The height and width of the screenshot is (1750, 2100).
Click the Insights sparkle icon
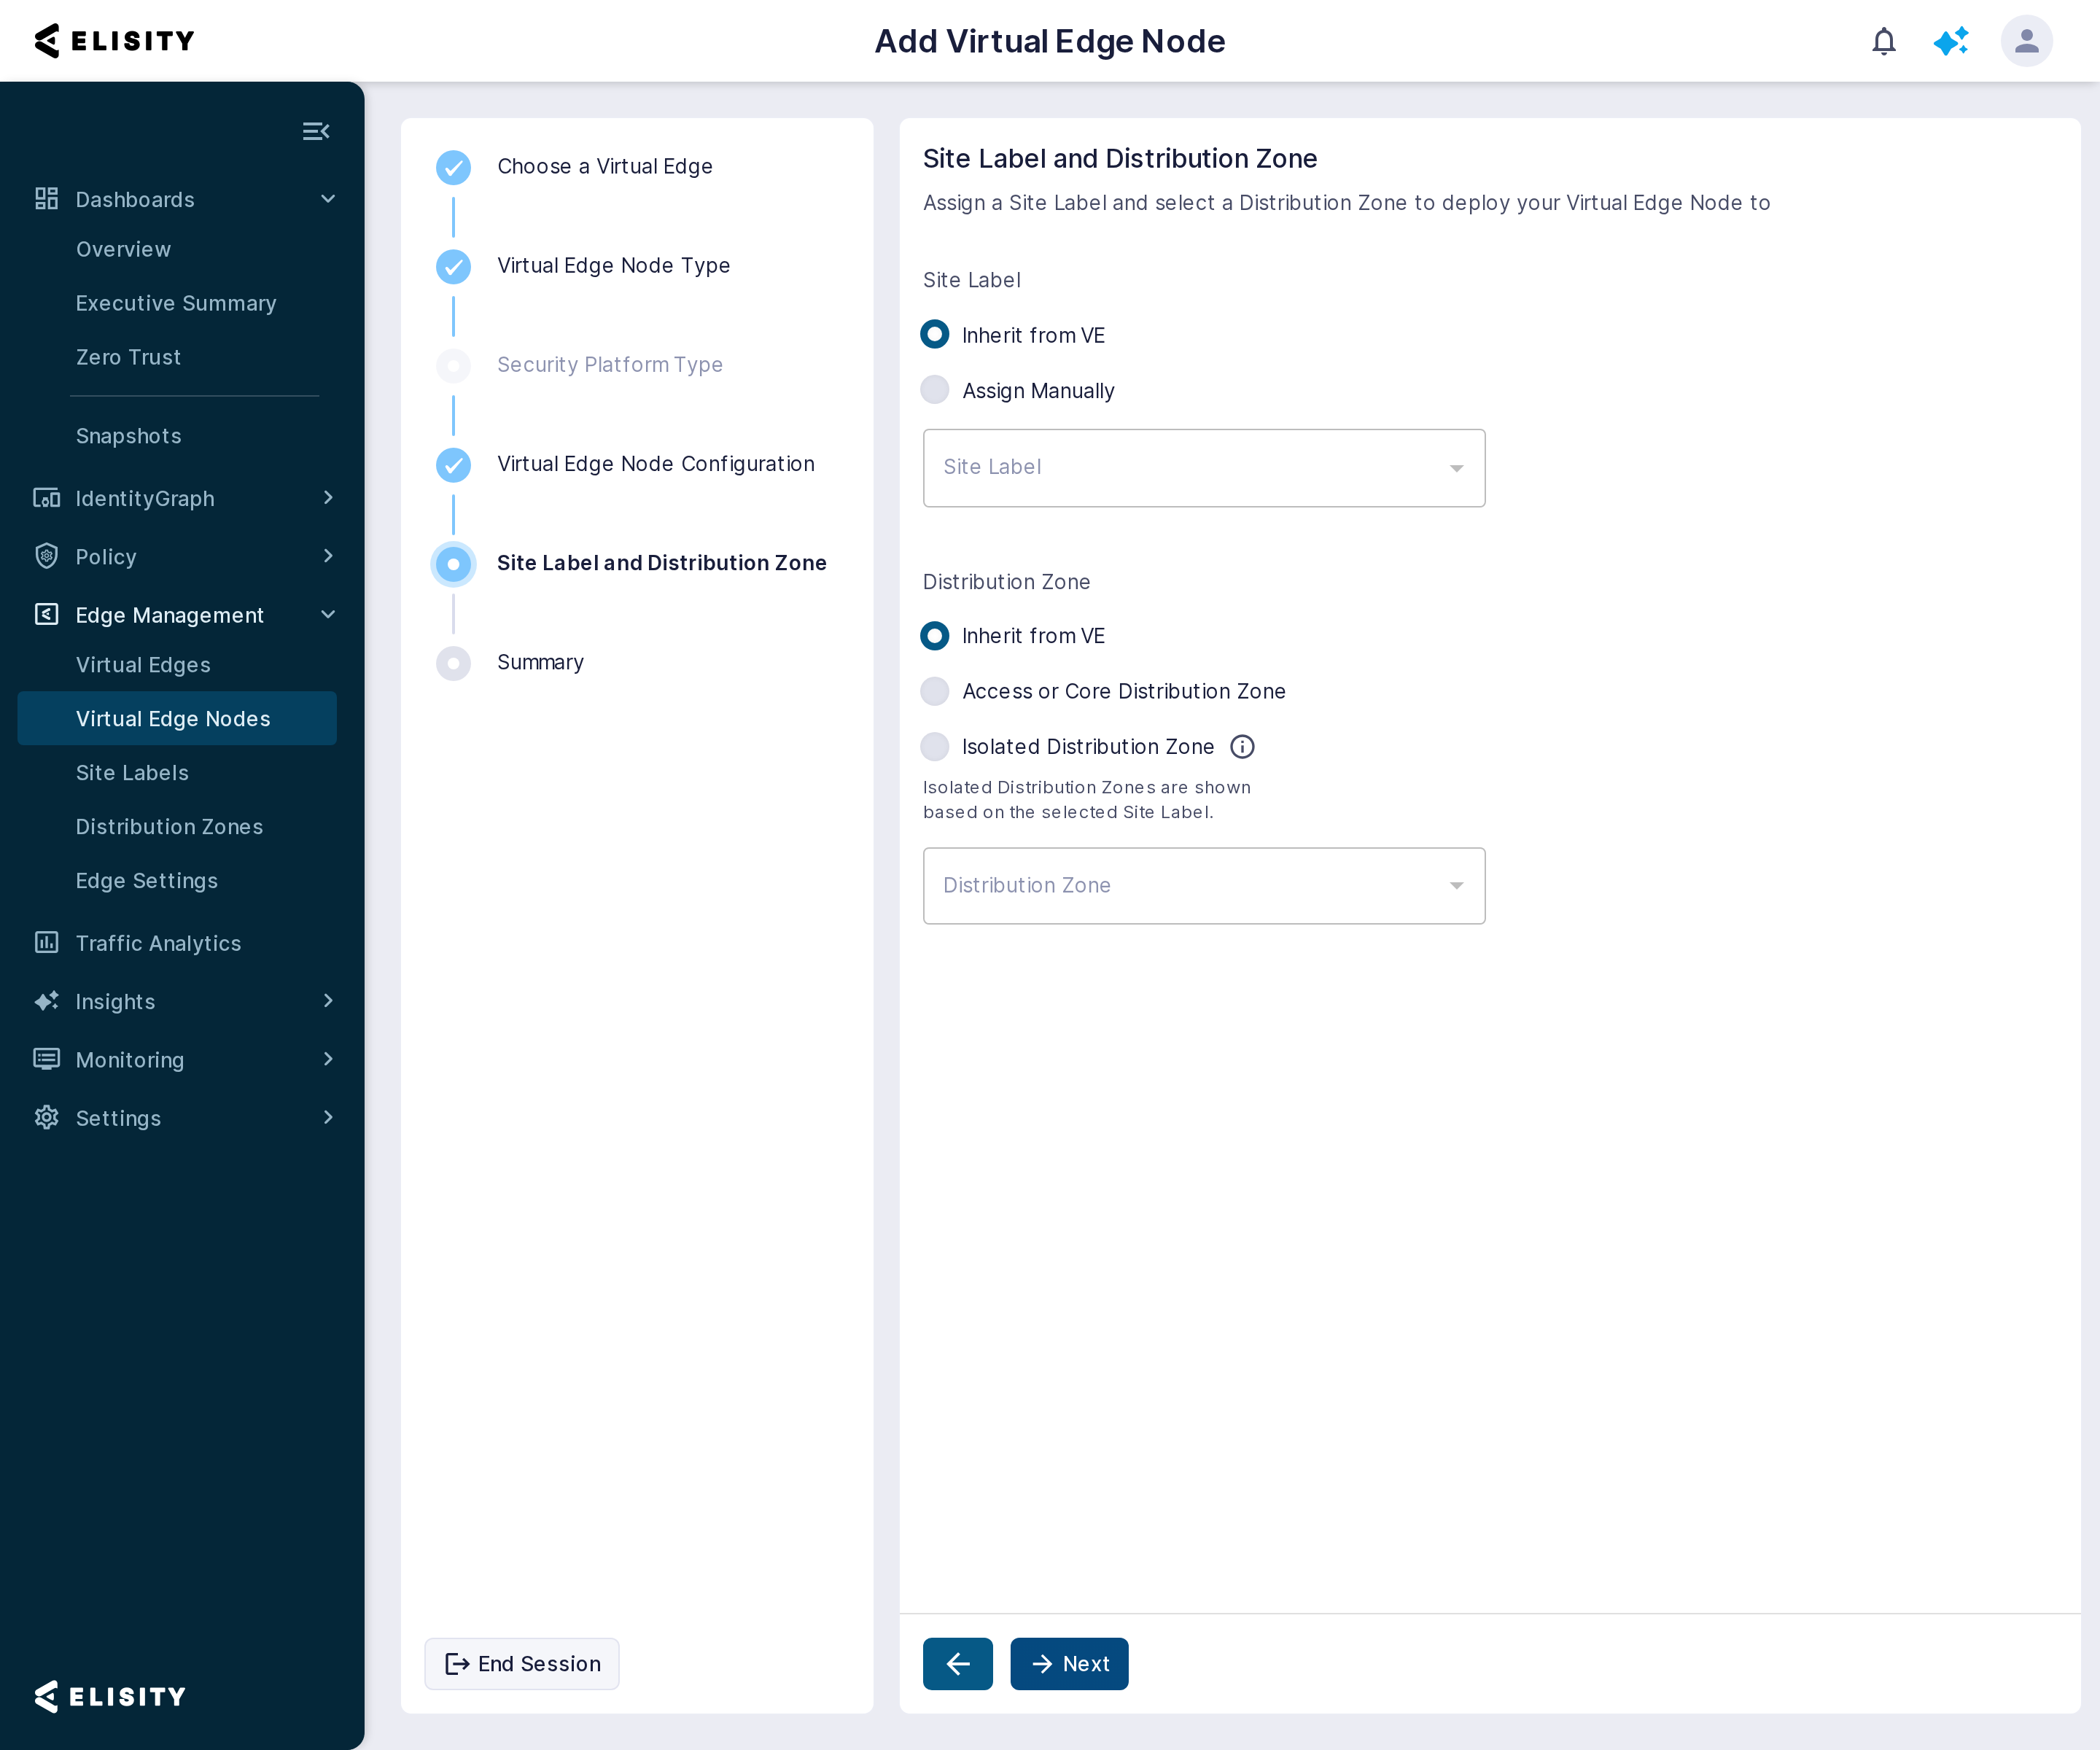[x=46, y=1001]
